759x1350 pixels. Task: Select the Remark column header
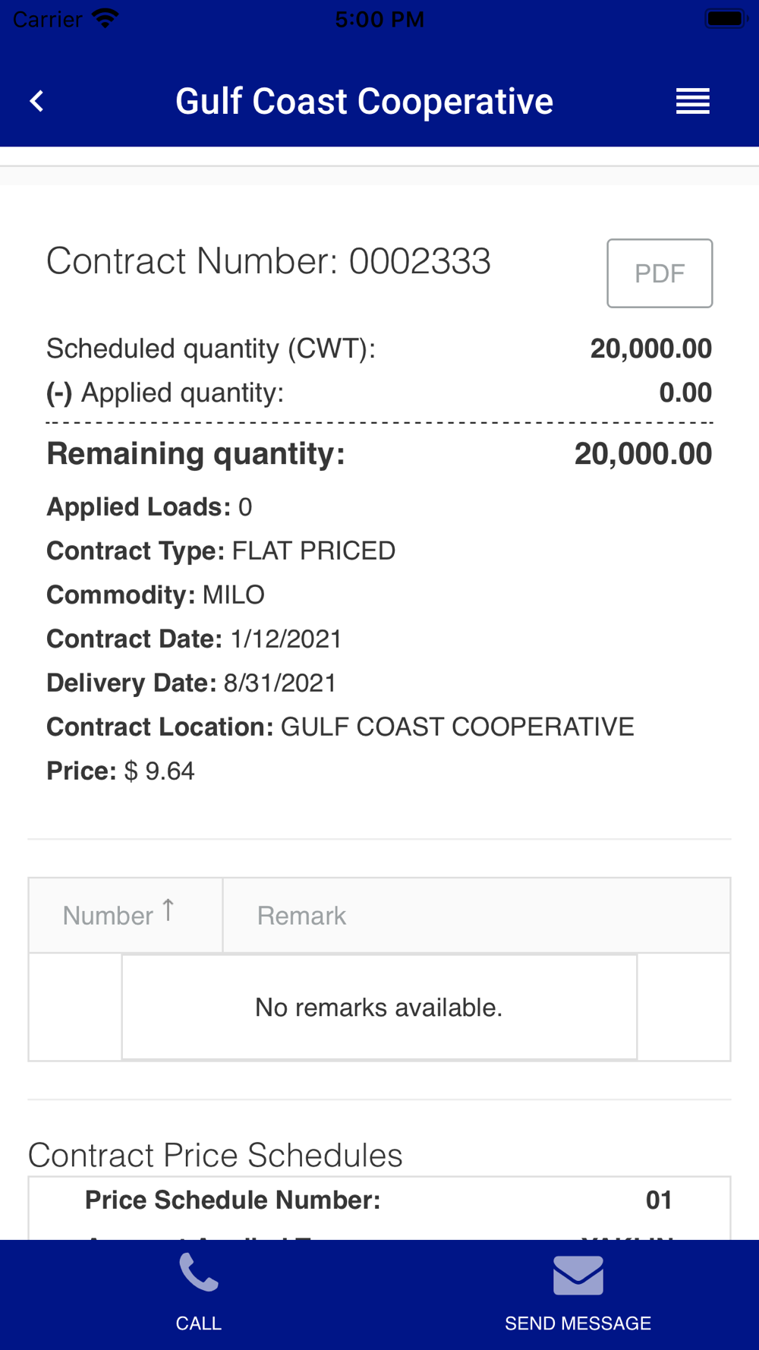click(x=477, y=915)
